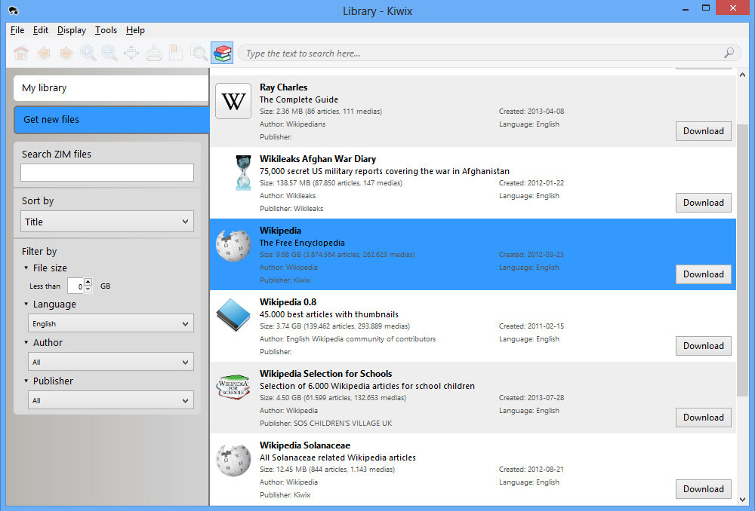Open the Edit menu
The width and height of the screenshot is (755, 511).
(41, 30)
